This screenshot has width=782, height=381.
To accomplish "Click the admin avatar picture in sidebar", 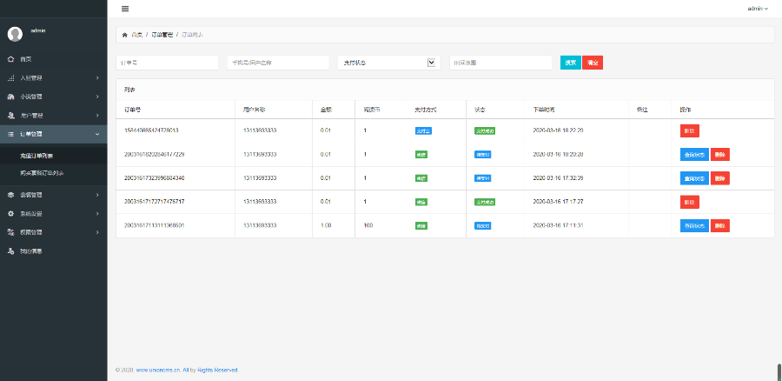I will (15, 34).
